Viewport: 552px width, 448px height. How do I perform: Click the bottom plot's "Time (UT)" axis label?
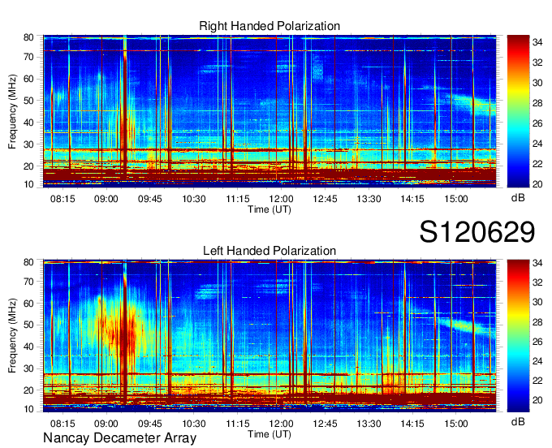pyautogui.click(x=270, y=434)
